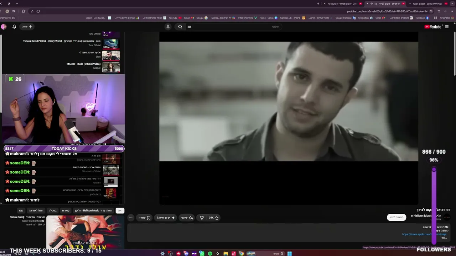Play MAGIC! - Rude playlist video thumbnail
456x256 pixels.
pos(111,67)
